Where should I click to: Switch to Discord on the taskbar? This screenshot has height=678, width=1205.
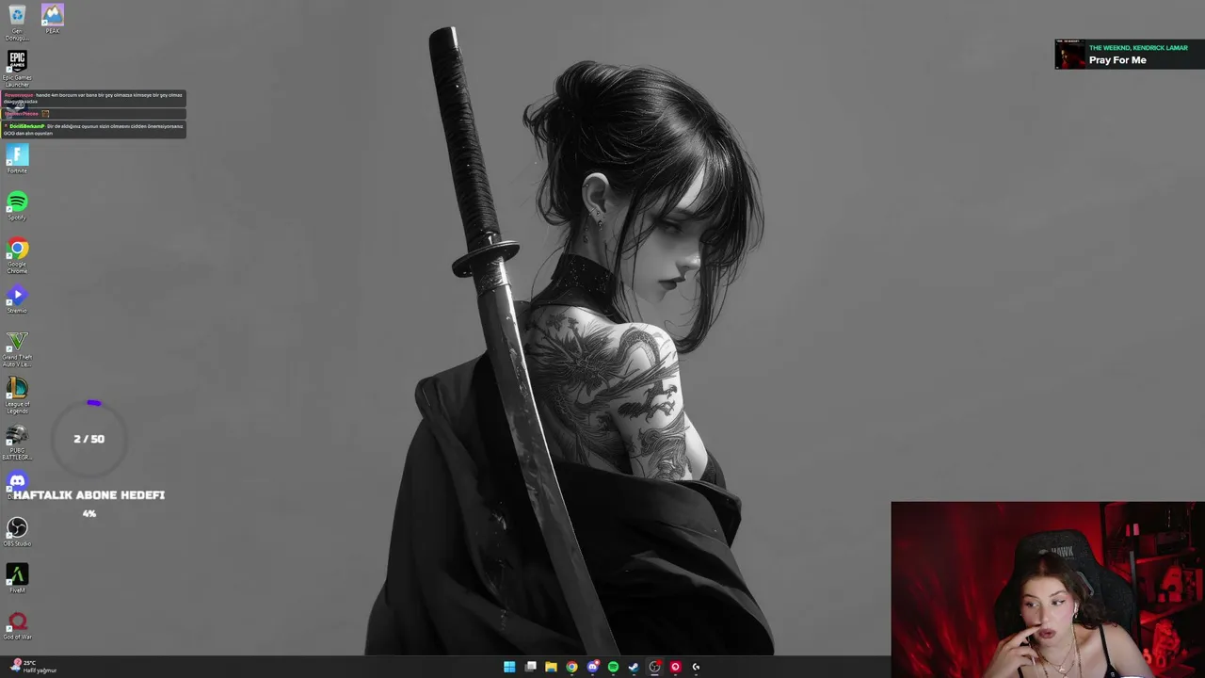[592, 667]
